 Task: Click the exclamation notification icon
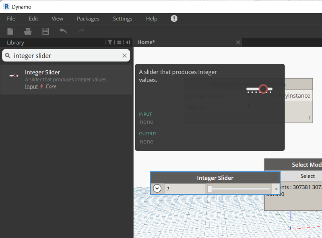tap(174, 18)
